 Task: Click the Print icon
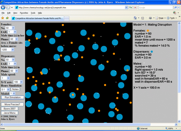pyautogui.click(x=150, y=18)
